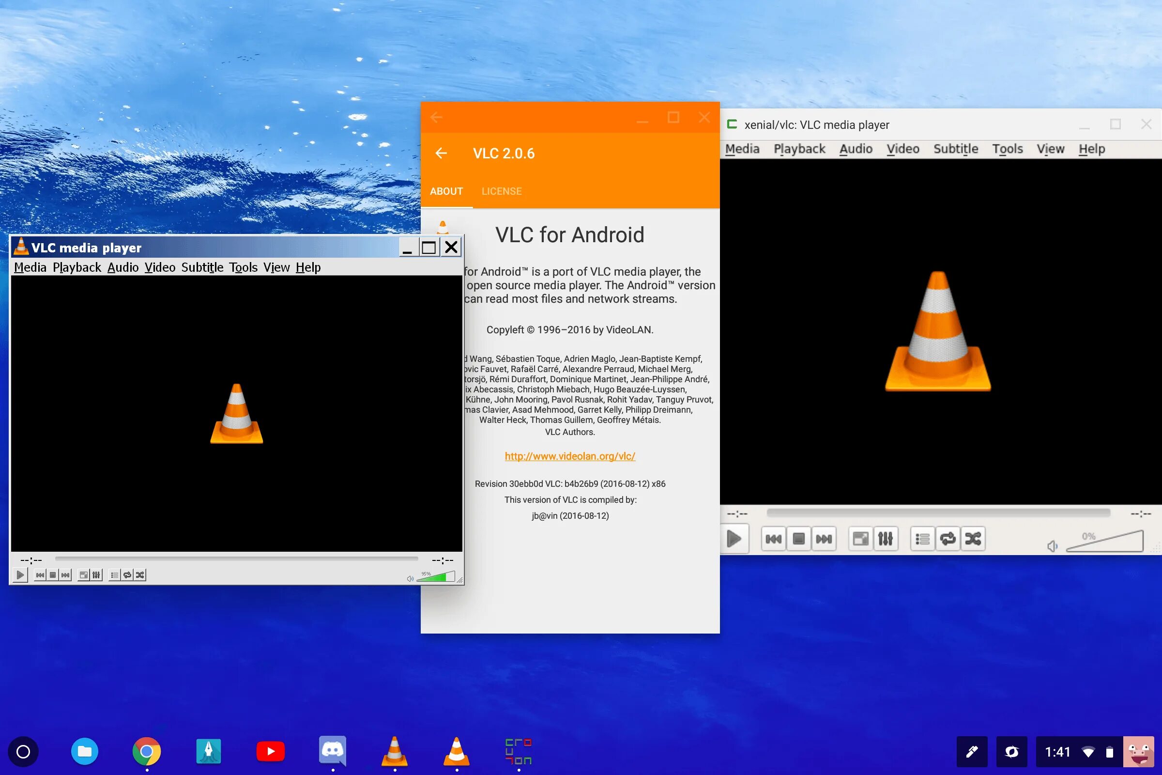Viewport: 1162px width, 775px height.
Task: Toggle fullscreen button in xenial VLC window
Action: 860,538
